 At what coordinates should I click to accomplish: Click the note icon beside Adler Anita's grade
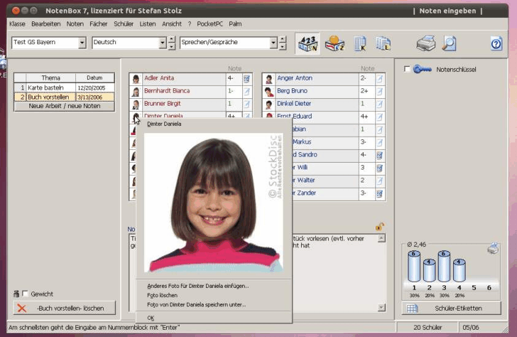point(247,79)
